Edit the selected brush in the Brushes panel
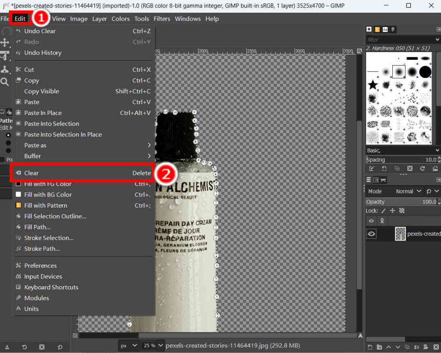441x353 pixels. [x=371, y=168]
